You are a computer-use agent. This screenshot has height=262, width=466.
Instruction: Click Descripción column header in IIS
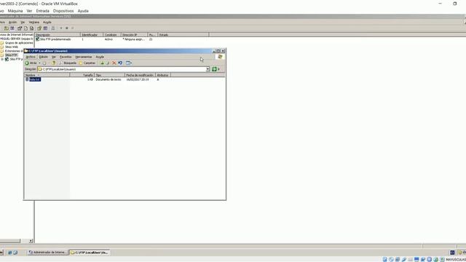point(58,35)
